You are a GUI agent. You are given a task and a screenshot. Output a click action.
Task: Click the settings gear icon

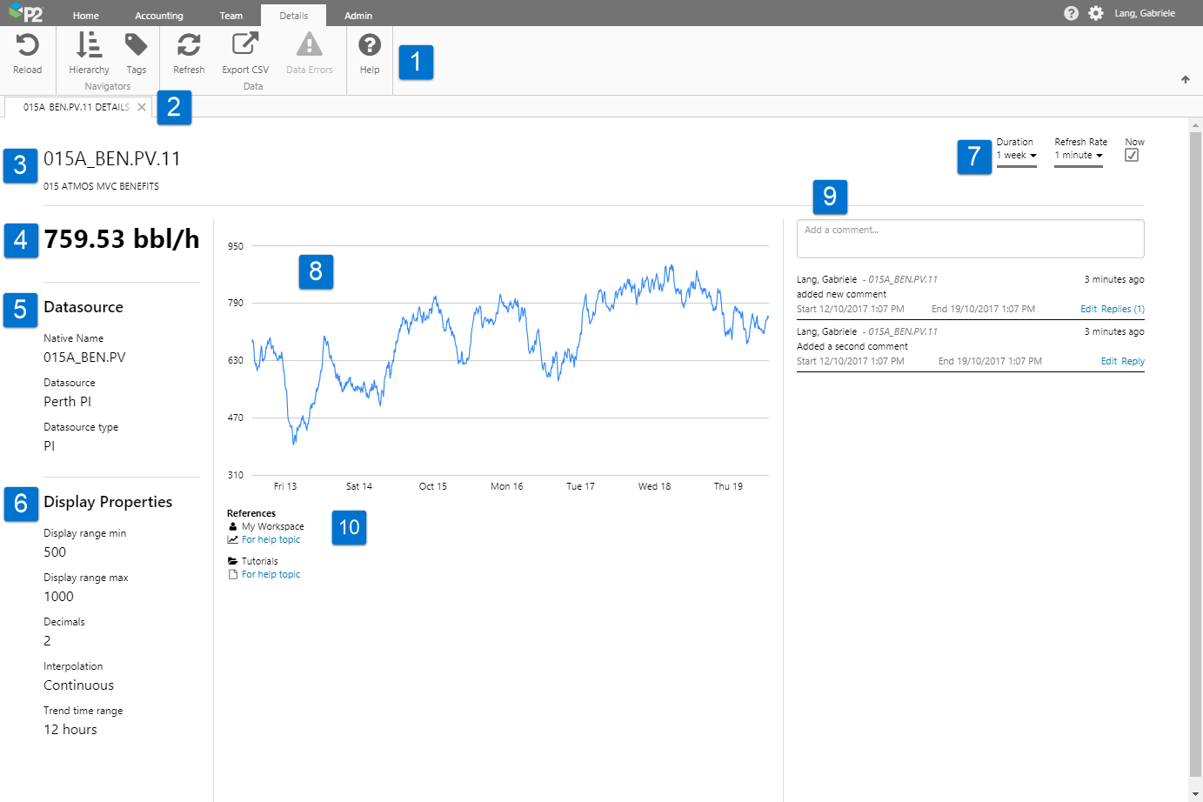pyautogui.click(x=1096, y=13)
